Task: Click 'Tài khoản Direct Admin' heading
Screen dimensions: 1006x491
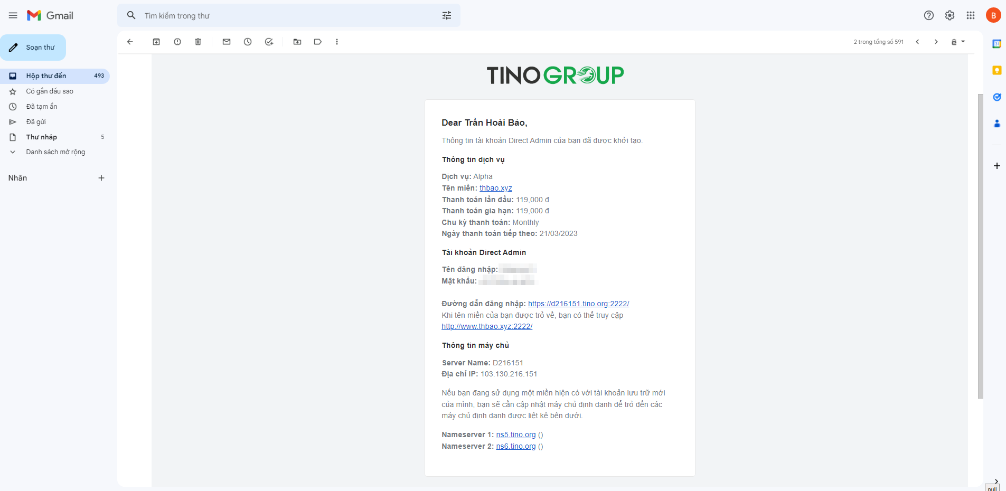Action: tap(484, 252)
